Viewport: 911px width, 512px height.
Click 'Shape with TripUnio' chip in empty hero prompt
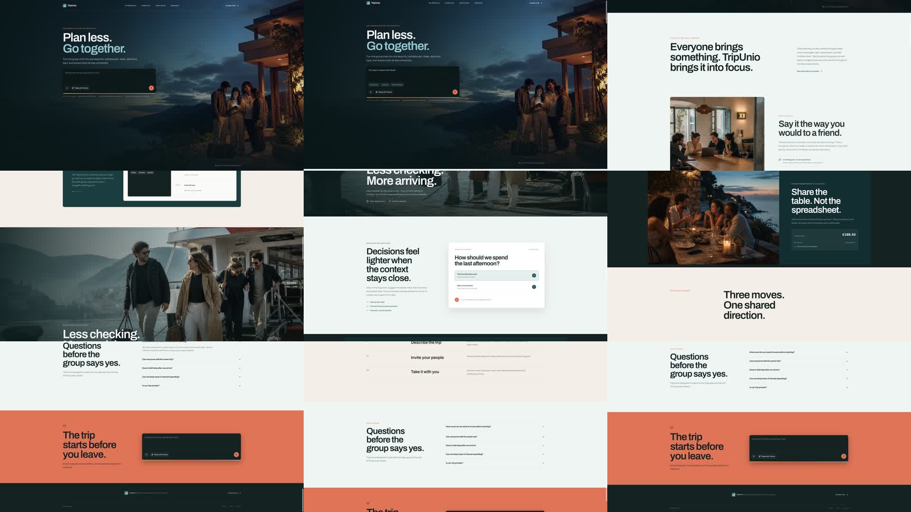click(x=80, y=88)
